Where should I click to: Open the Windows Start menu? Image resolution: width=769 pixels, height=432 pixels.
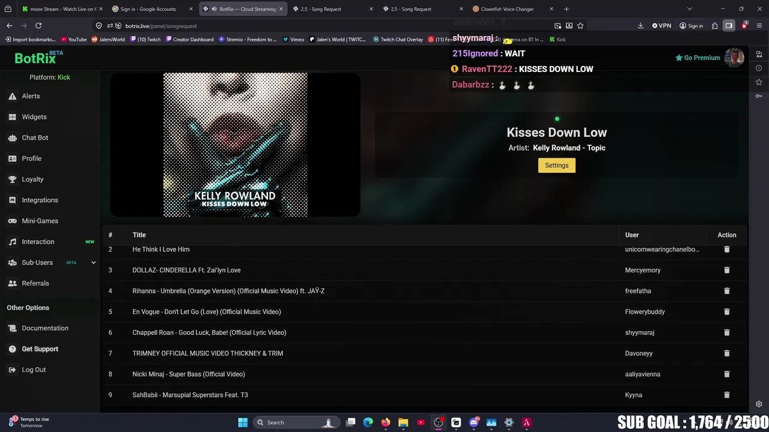click(x=243, y=422)
